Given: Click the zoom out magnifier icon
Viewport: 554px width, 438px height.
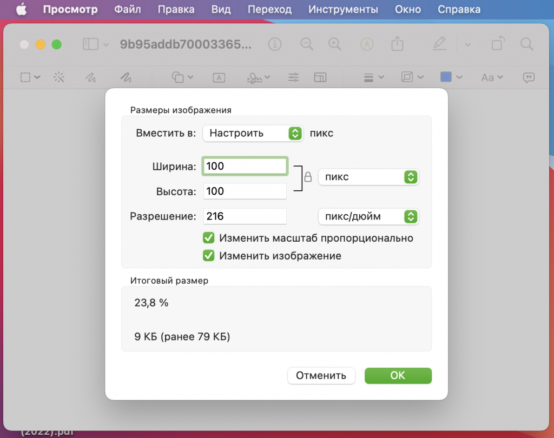Looking at the screenshot, I should [x=307, y=44].
